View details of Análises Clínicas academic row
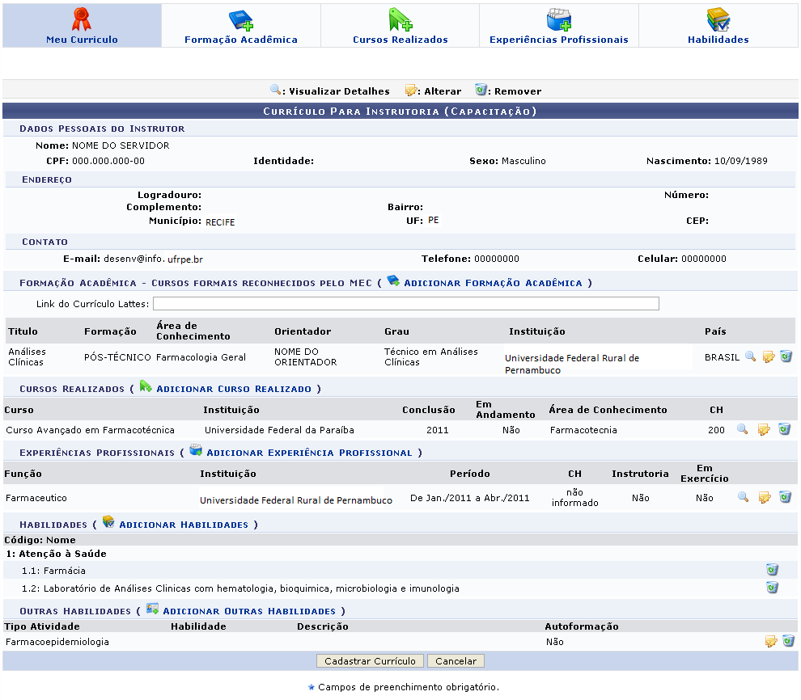The image size is (801, 700). click(x=750, y=356)
